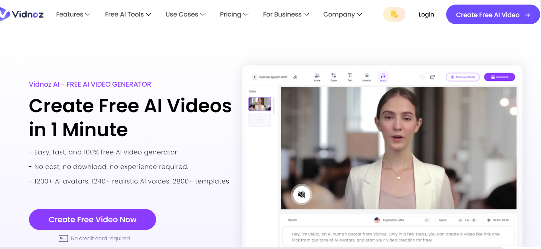This screenshot has width=541, height=249.
Task: Click the avatar video preview
Action: (399, 148)
